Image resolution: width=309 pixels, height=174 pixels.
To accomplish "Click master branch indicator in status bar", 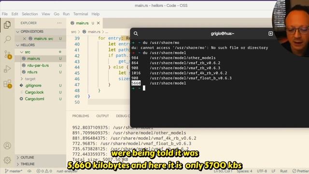I will pos(14,171).
